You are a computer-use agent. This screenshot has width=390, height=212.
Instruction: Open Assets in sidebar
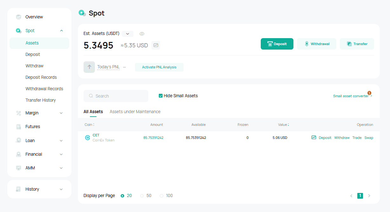tap(39, 43)
